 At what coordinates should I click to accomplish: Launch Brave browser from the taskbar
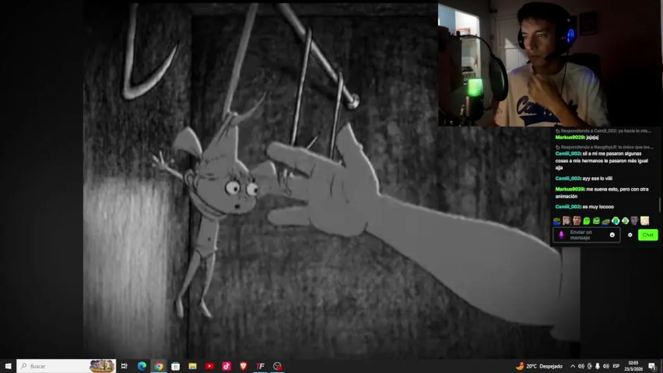(243, 366)
